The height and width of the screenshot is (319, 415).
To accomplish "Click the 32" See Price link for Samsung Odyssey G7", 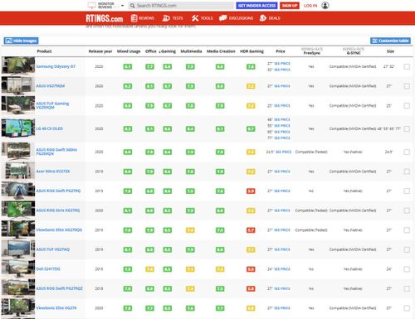I will pos(282,70).
